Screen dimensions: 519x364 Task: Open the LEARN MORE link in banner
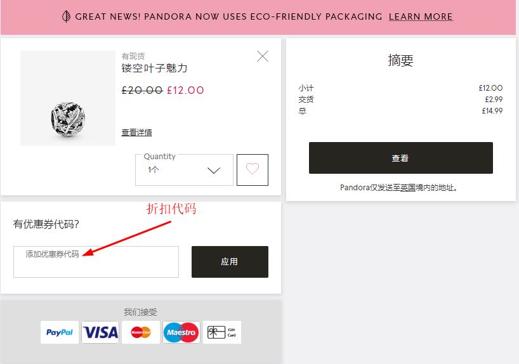pyautogui.click(x=421, y=16)
